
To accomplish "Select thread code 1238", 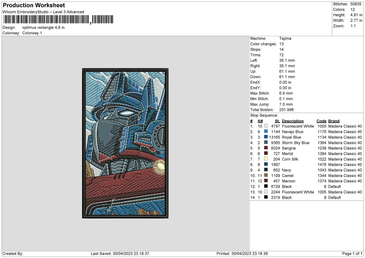I will [322, 148].
